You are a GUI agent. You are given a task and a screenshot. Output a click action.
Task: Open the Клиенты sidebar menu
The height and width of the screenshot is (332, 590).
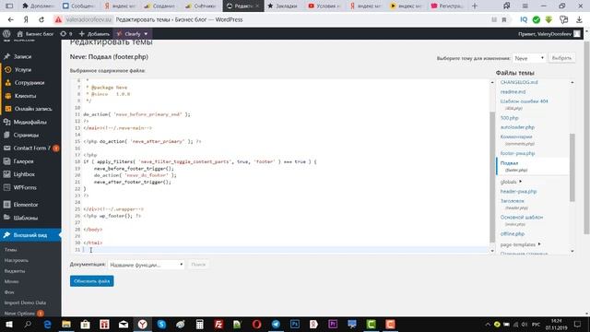coord(25,96)
